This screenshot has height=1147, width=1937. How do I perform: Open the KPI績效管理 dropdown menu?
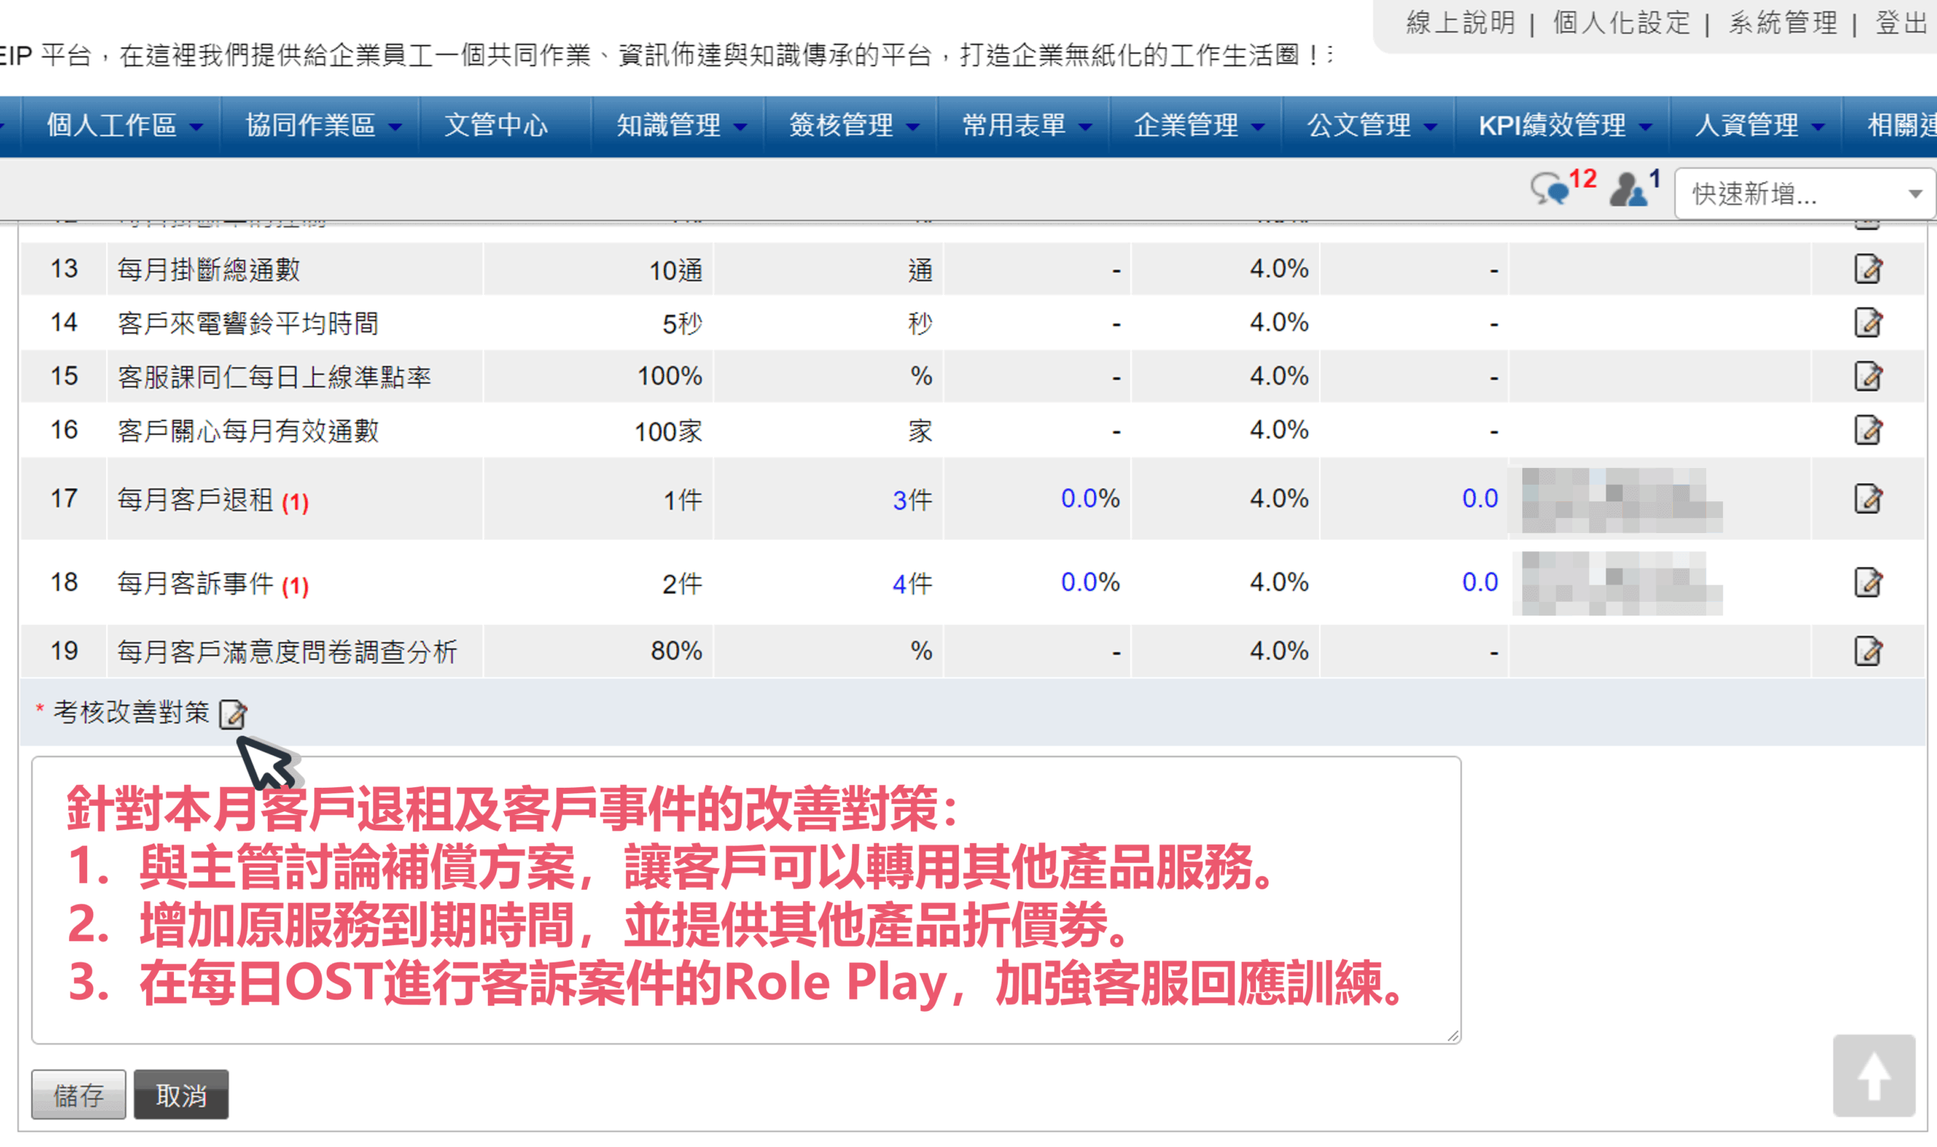pyautogui.click(x=1562, y=126)
